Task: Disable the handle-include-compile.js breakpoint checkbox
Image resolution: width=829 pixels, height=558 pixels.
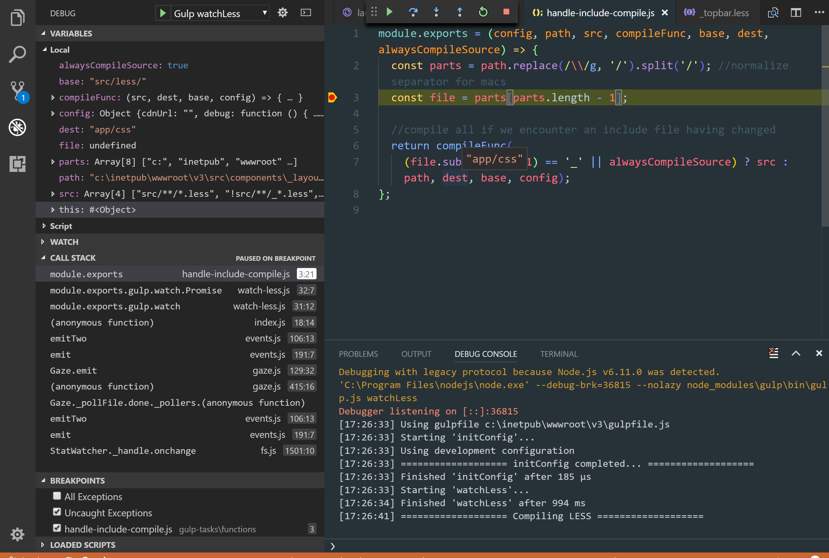Action: tap(57, 528)
